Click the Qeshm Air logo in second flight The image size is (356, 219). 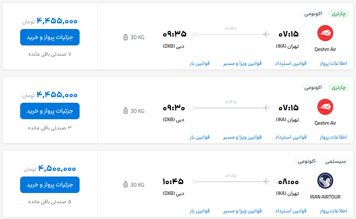point(325,107)
